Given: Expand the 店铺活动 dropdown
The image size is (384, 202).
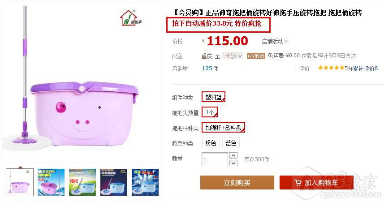Looking at the screenshot, I should coord(275,41).
